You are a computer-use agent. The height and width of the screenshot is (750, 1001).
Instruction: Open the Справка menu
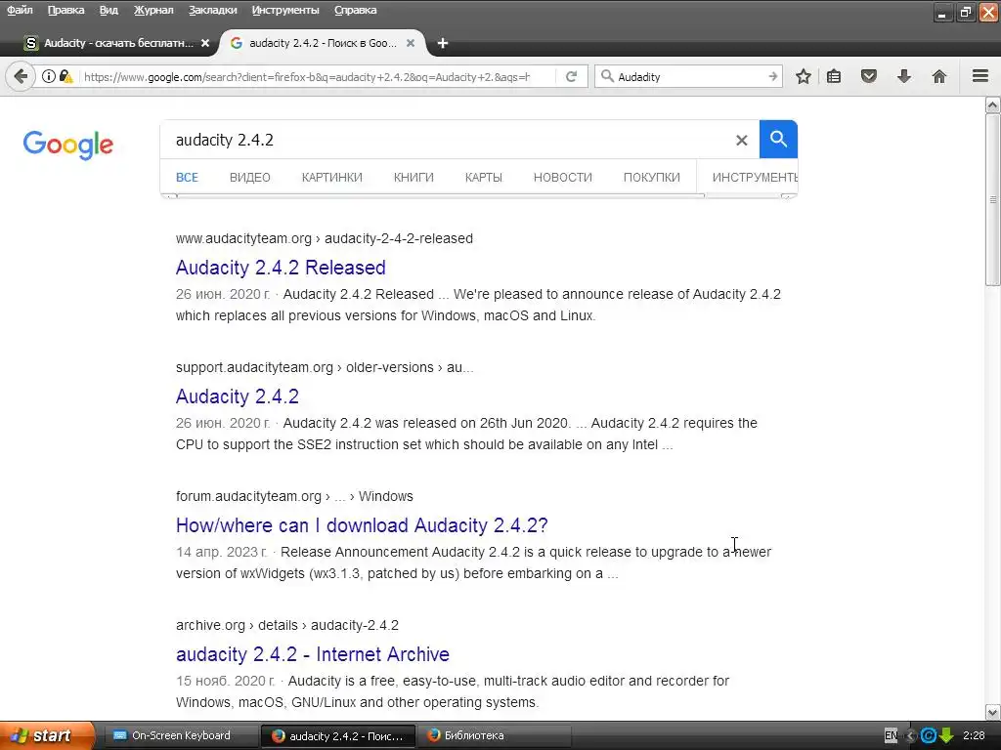pyautogui.click(x=355, y=10)
